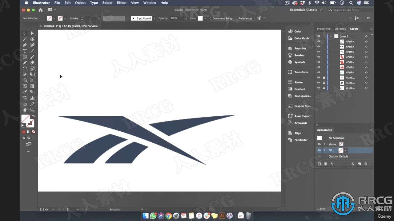Switch to the Libraries tab
The image size is (394, 221).
340,29
